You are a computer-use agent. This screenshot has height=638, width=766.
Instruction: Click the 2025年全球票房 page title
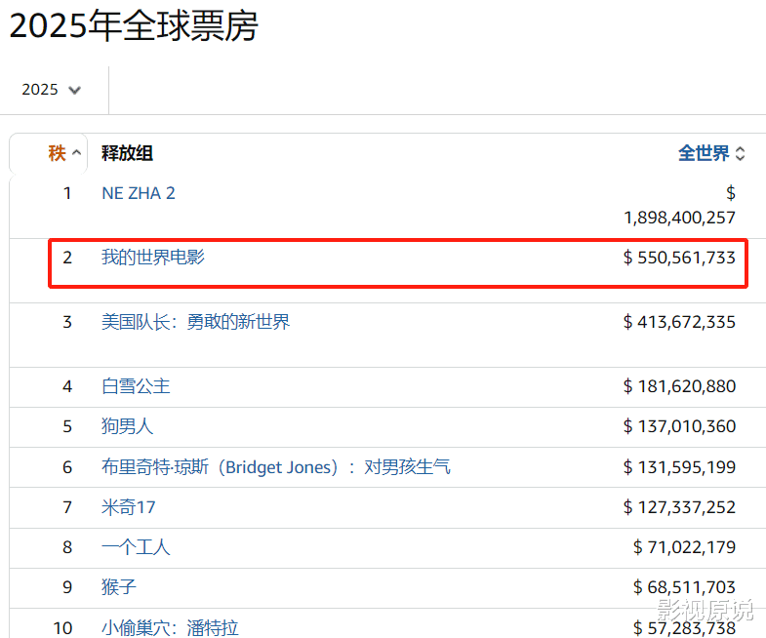pyautogui.click(x=134, y=25)
